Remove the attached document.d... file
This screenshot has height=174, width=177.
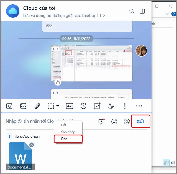coord(32,145)
